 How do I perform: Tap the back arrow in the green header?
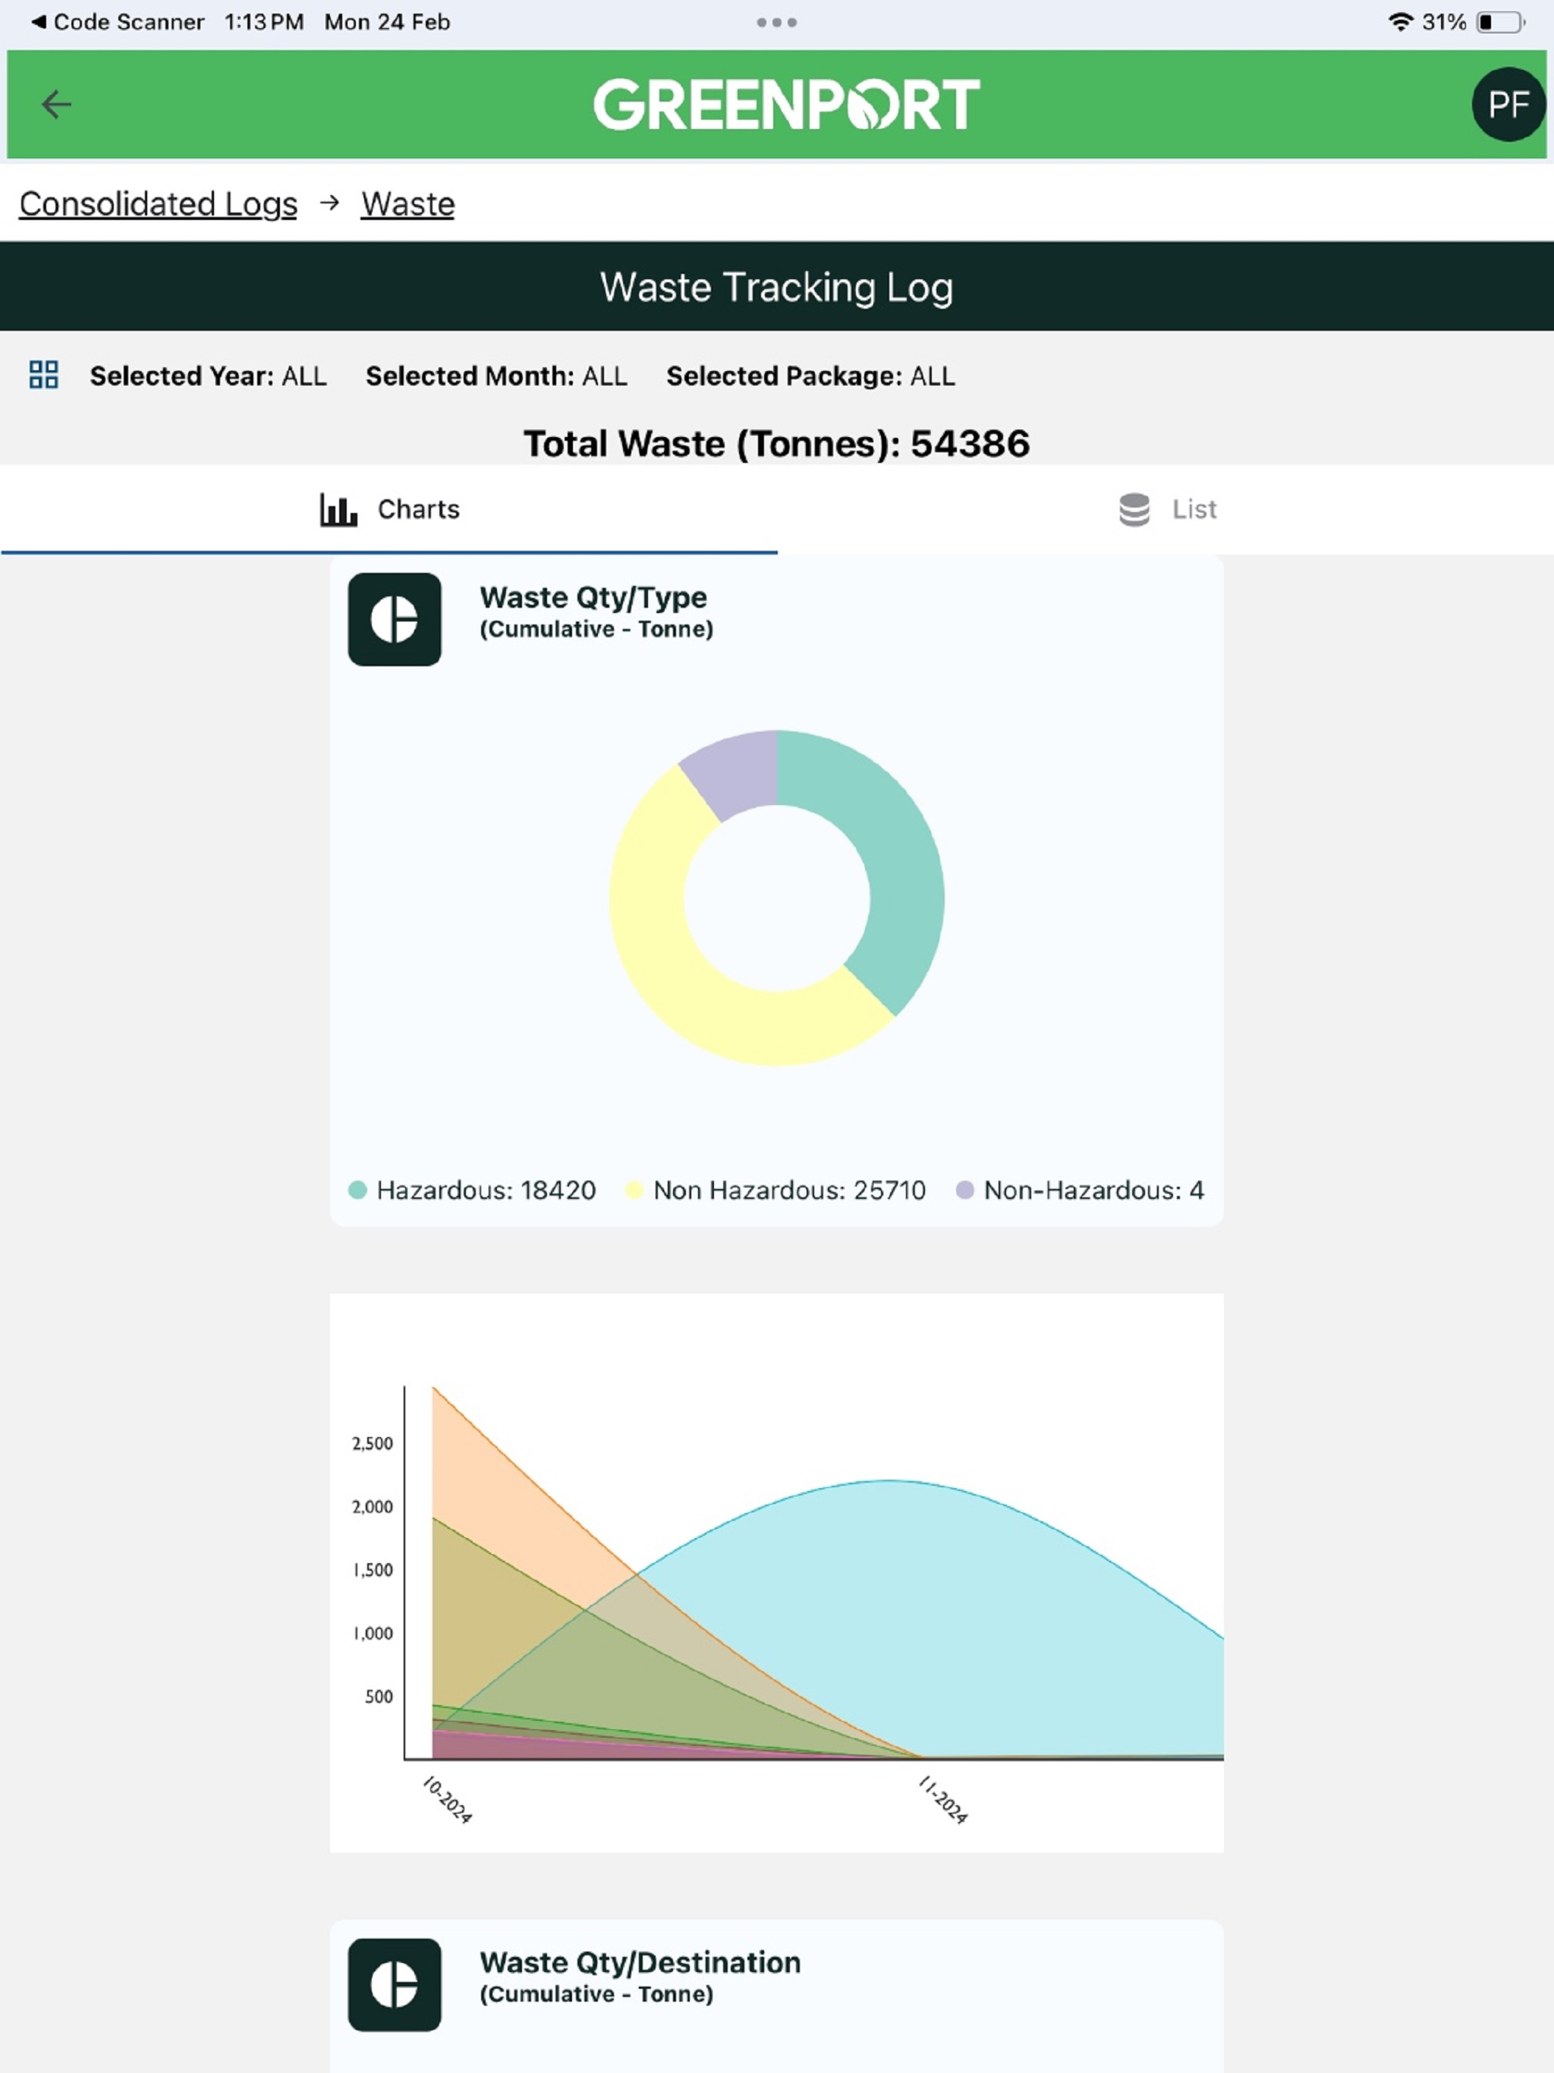[56, 104]
